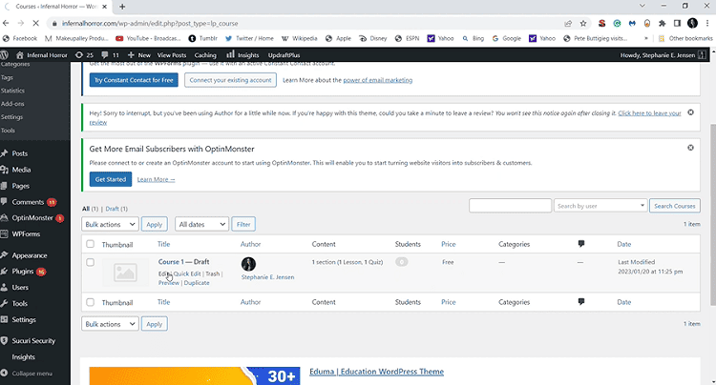Tick the footer select-all checkbox

coord(90,302)
